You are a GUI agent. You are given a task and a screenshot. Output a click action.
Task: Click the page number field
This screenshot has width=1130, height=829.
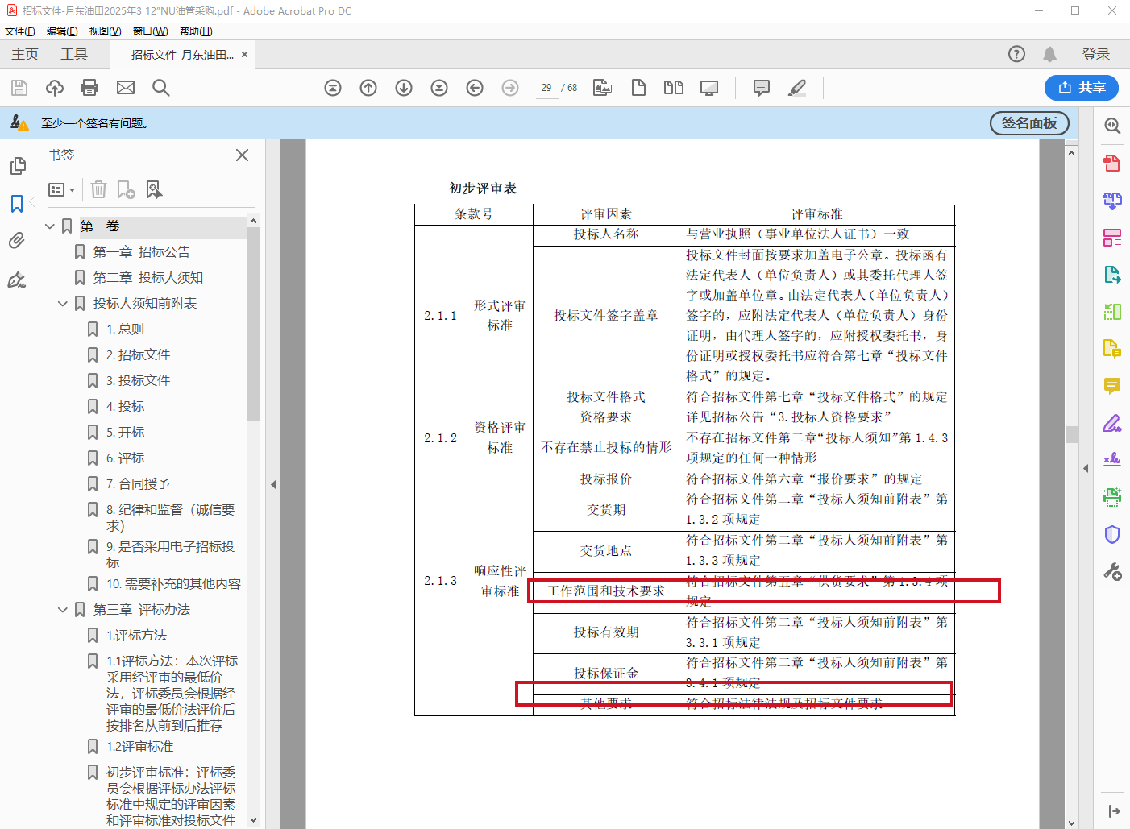[546, 88]
